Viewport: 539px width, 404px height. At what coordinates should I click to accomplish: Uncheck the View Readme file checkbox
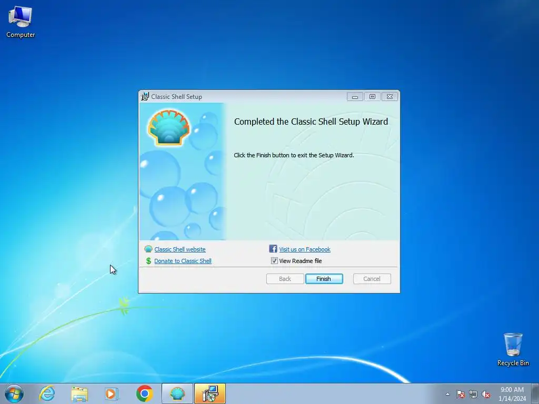[x=274, y=261]
